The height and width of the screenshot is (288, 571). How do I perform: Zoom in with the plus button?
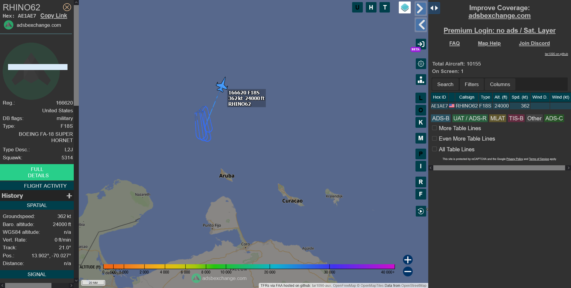(x=407, y=260)
